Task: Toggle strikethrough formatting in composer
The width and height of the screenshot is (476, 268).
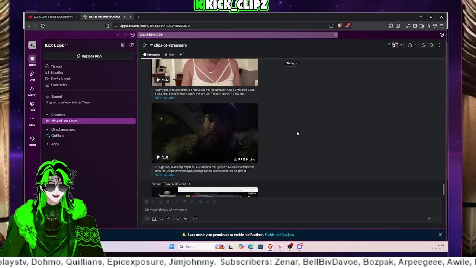Action: point(168,201)
